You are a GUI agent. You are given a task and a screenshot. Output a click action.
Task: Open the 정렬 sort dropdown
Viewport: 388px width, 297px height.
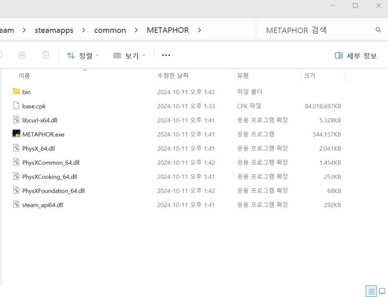tap(83, 56)
